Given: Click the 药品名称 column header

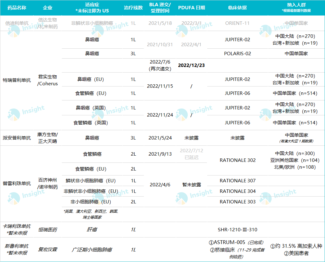Looking at the screenshot, I should (17, 8).
